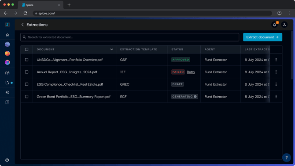Toggle the select-all checkbox in the table header
This screenshot has width=295, height=166.
pos(26,49)
